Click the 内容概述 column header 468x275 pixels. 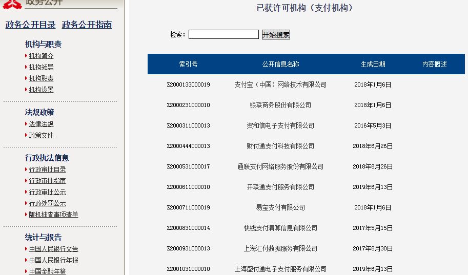click(x=434, y=64)
